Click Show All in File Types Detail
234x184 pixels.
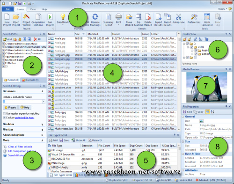coord(78,140)
